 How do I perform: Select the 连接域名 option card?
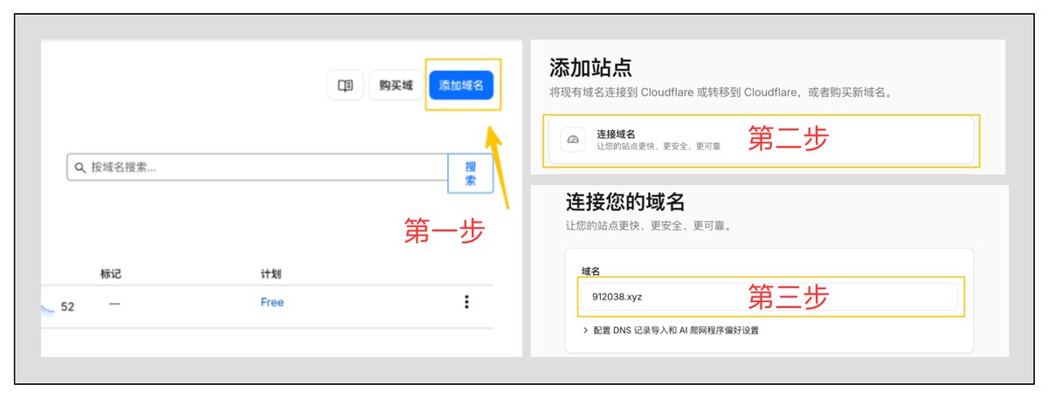761,140
